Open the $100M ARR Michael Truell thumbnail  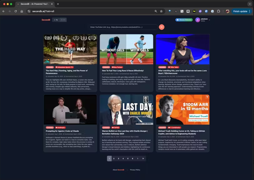click(x=183, y=109)
